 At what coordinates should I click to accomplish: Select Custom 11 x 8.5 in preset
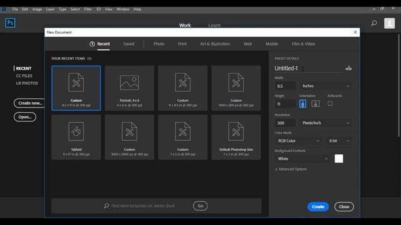point(182,88)
